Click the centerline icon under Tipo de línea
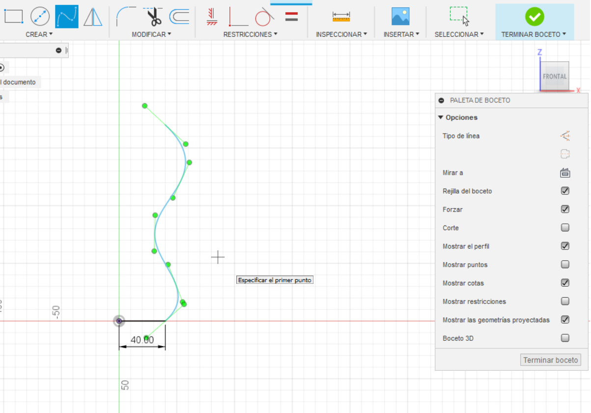Viewport: 591px width, 413px height. pos(565,154)
